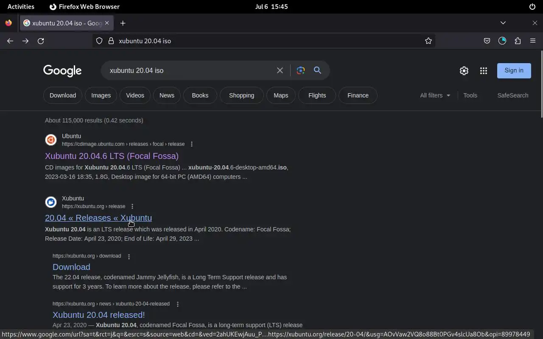The image size is (543, 339).
Task: Open the Activities overview
Action: [x=21, y=7]
